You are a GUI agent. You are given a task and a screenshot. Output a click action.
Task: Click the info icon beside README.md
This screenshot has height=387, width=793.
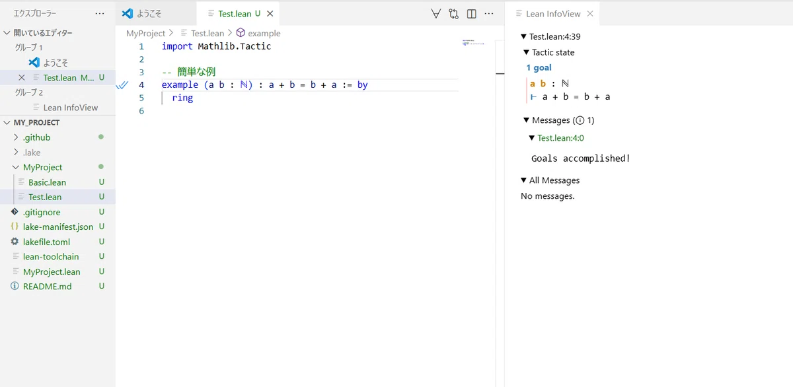click(15, 286)
